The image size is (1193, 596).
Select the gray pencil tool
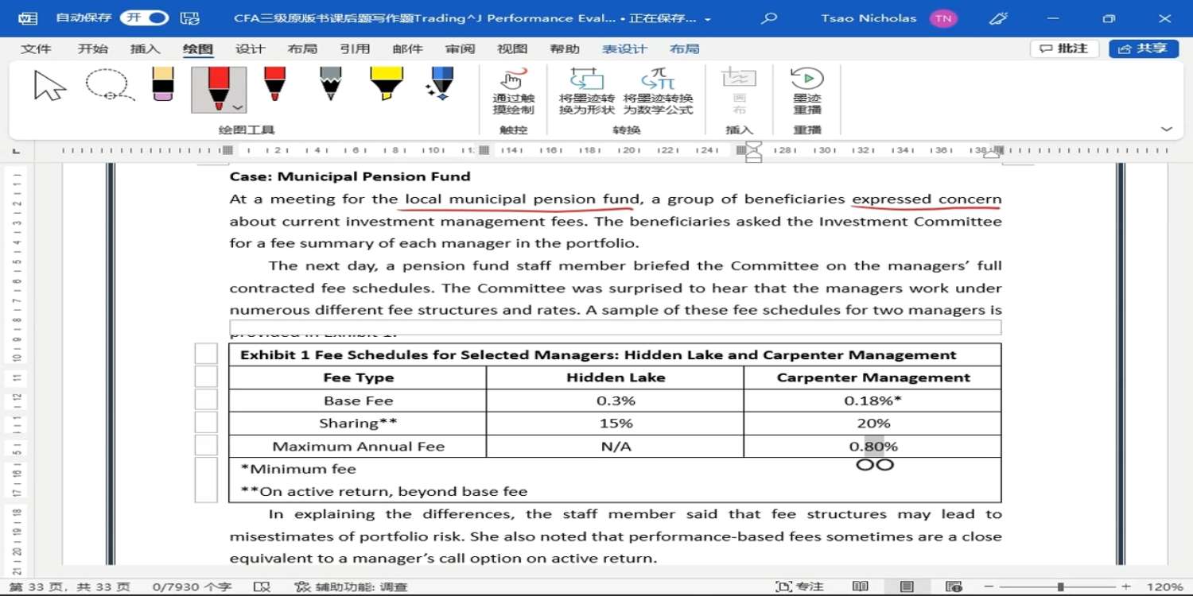click(330, 84)
